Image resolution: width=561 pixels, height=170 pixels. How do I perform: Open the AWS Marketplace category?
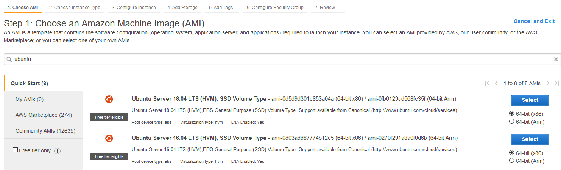pyautogui.click(x=44, y=115)
